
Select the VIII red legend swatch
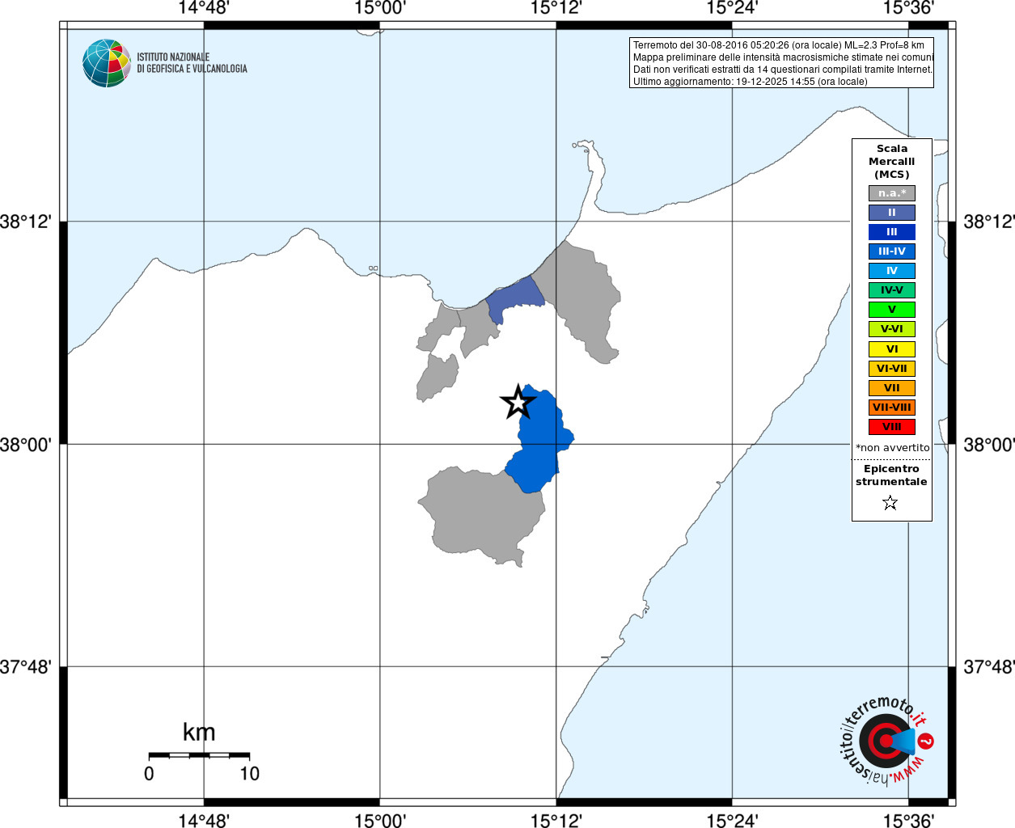892,427
